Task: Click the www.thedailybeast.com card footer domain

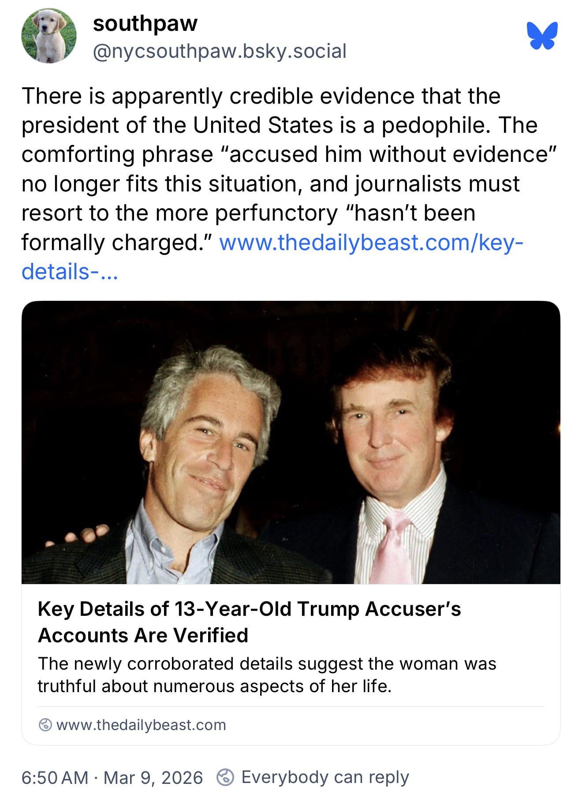Action: click(x=141, y=725)
